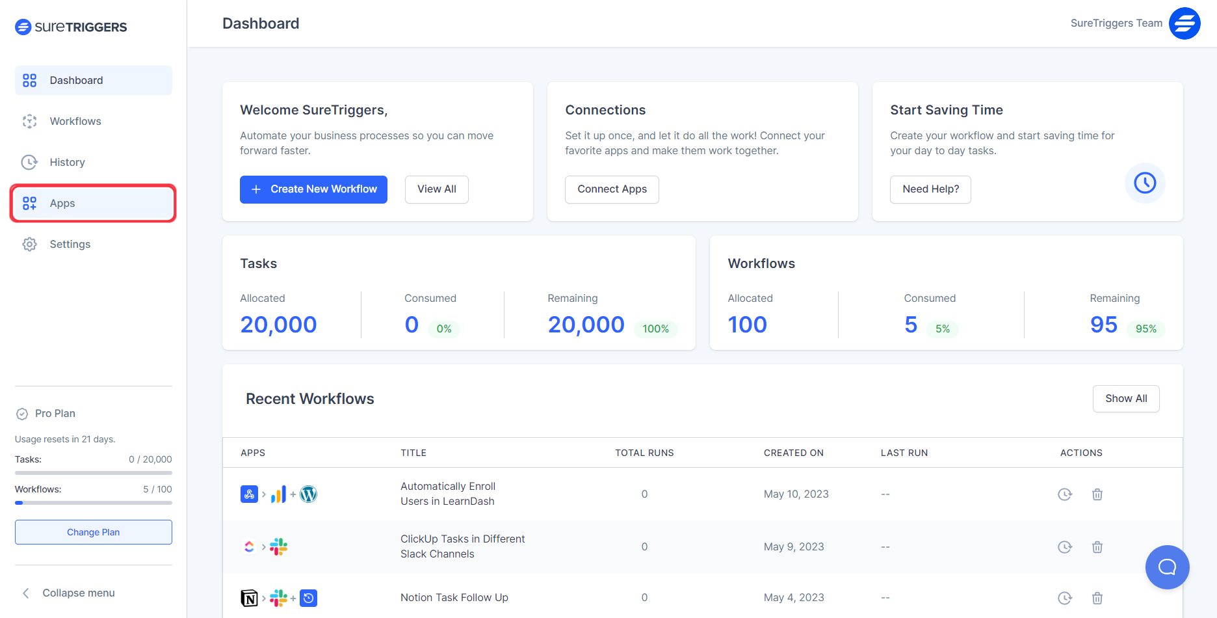Click Create New Workflow button
The image size is (1217, 618).
tap(313, 189)
